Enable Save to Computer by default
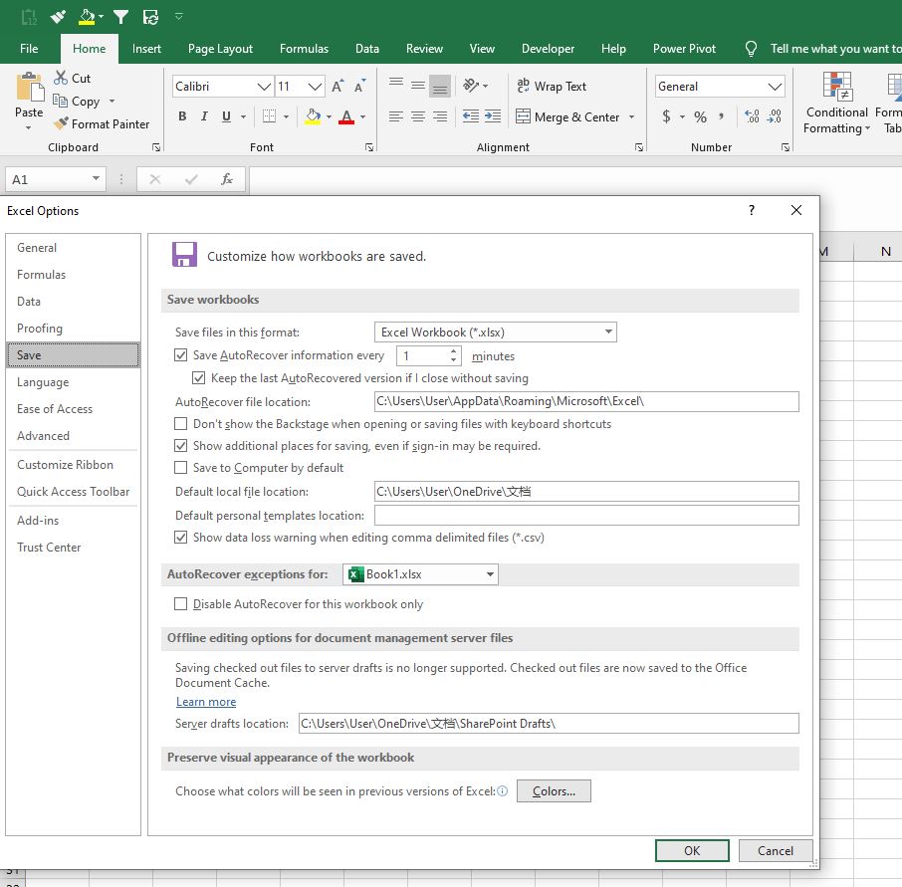The height and width of the screenshot is (887, 902). (181, 468)
